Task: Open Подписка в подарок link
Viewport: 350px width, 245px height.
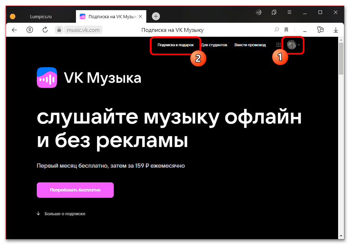Action: coord(176,45)
